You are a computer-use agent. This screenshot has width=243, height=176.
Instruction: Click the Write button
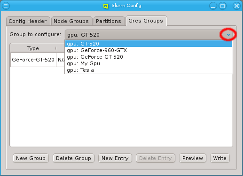point(220,158)
